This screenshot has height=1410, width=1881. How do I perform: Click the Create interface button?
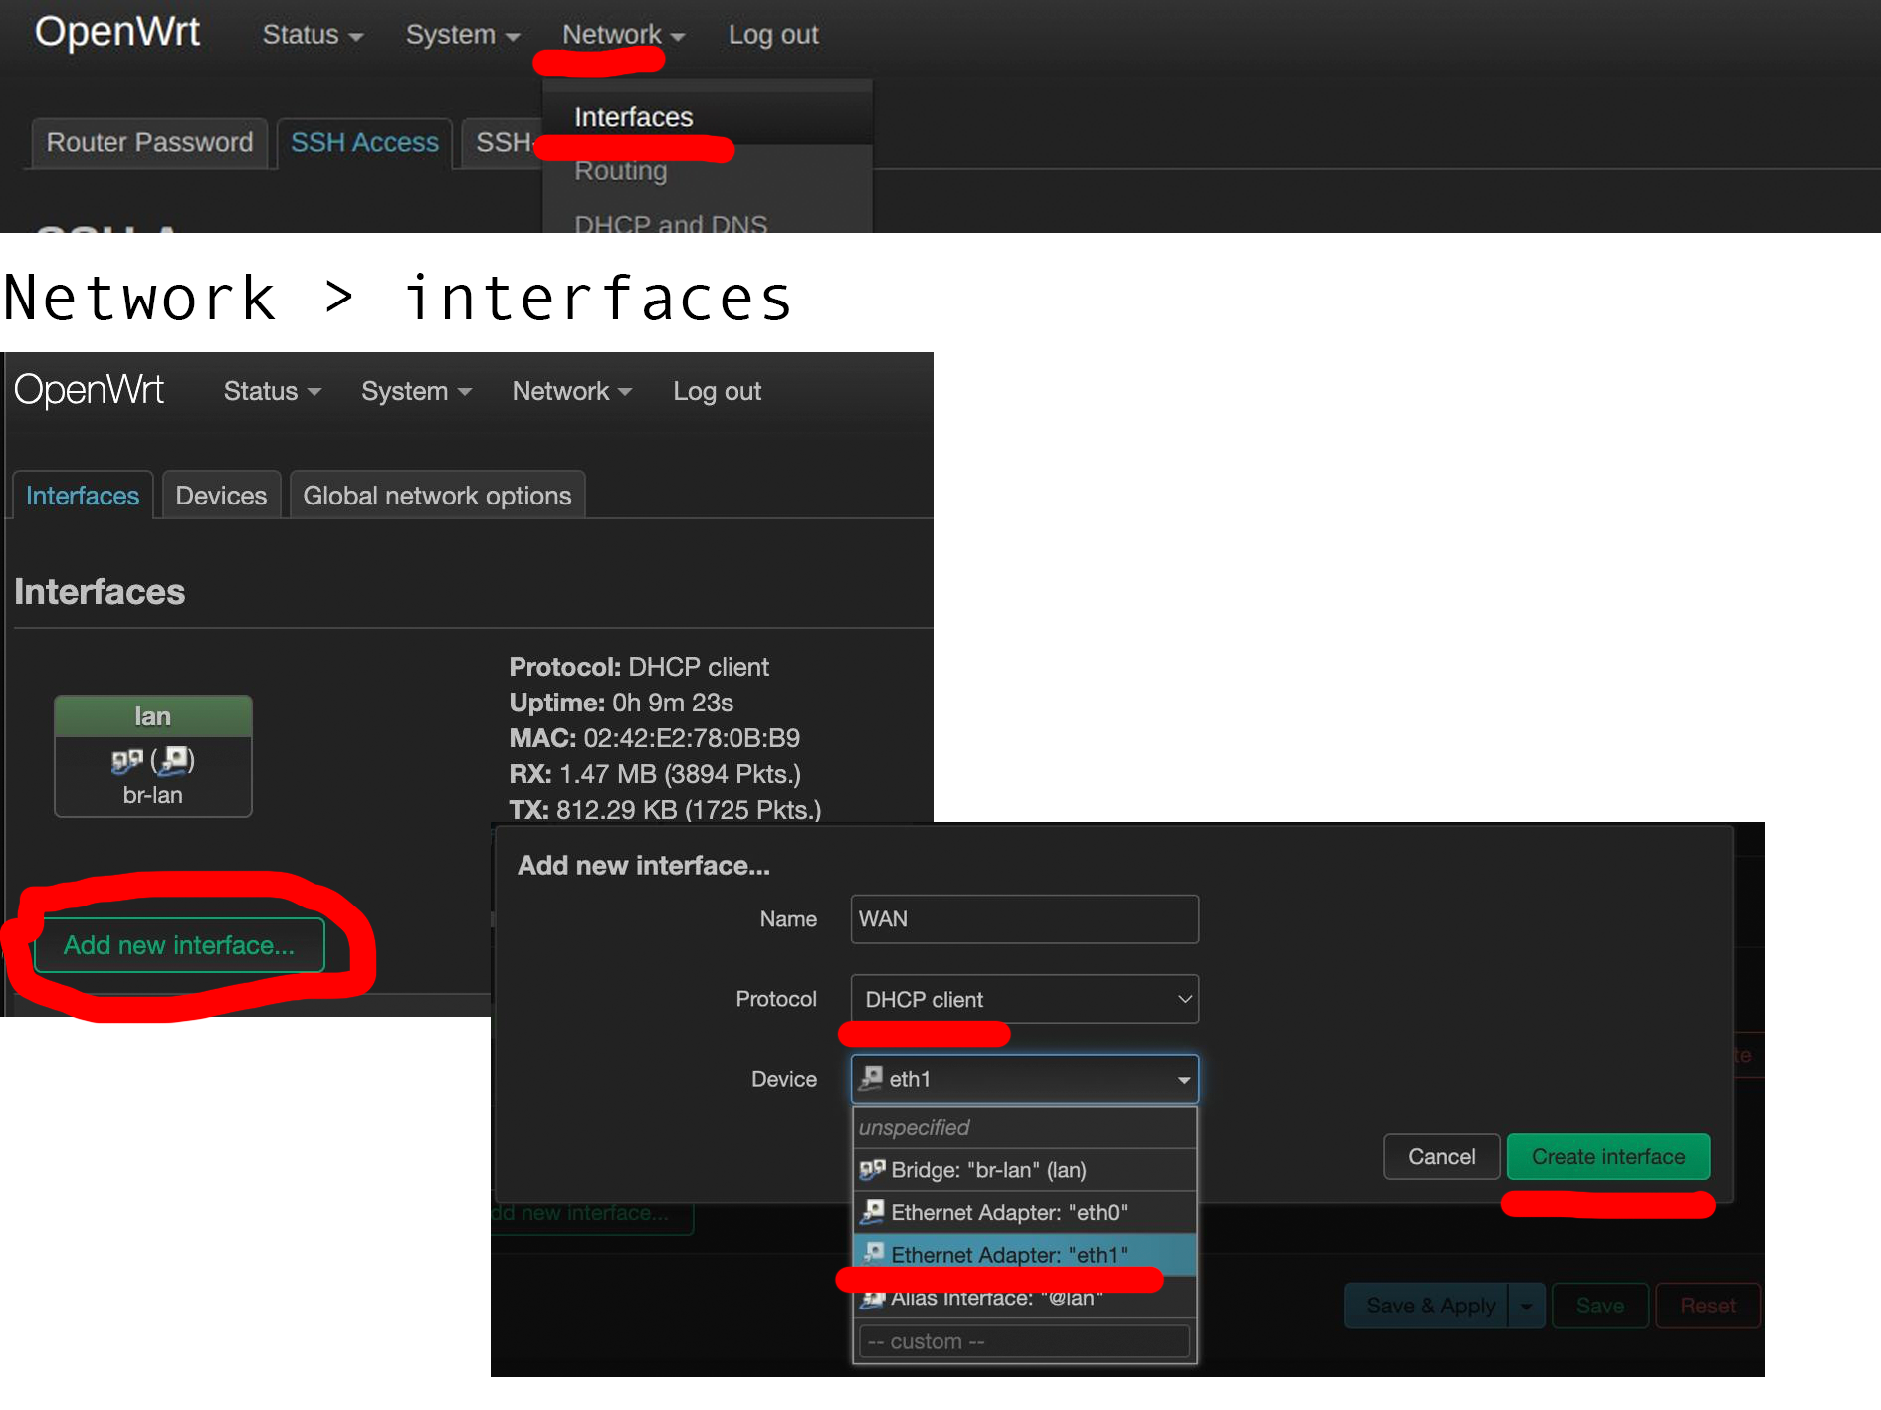pyautogui.click(x=1608, y=1157)
